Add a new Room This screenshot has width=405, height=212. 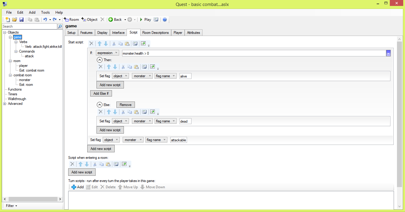pyautogui.click(x=71, y=20)
